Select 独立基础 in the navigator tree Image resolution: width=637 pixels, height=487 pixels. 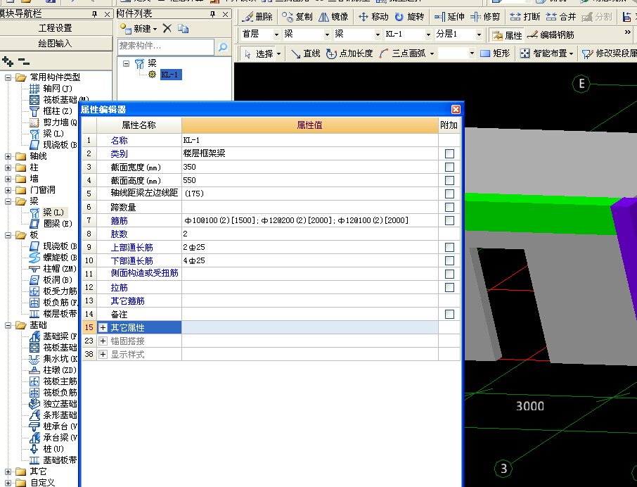coord(53,404)
